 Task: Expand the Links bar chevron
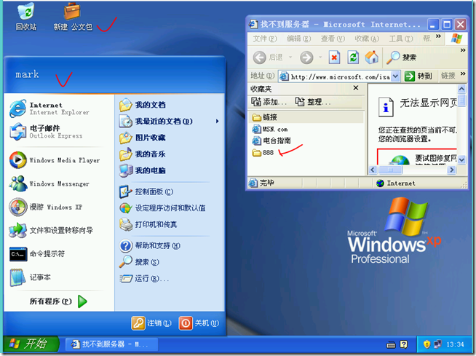click(x=463, y=74)
